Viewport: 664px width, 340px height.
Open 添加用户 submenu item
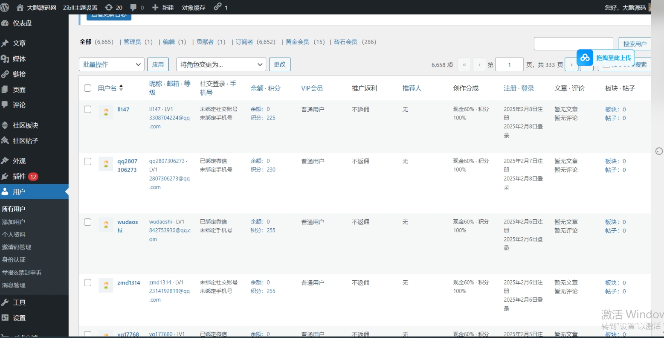tap(14, 222)
